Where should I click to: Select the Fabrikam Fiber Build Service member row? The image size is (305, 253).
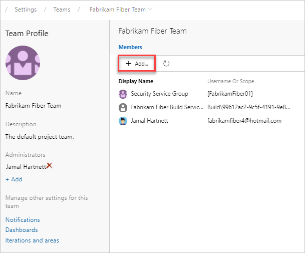tap(206, 107)
